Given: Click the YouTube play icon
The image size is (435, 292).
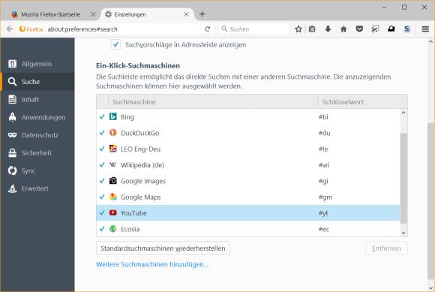Looking at the screenshot, I should pyautogui.click(x=113, y=213).
